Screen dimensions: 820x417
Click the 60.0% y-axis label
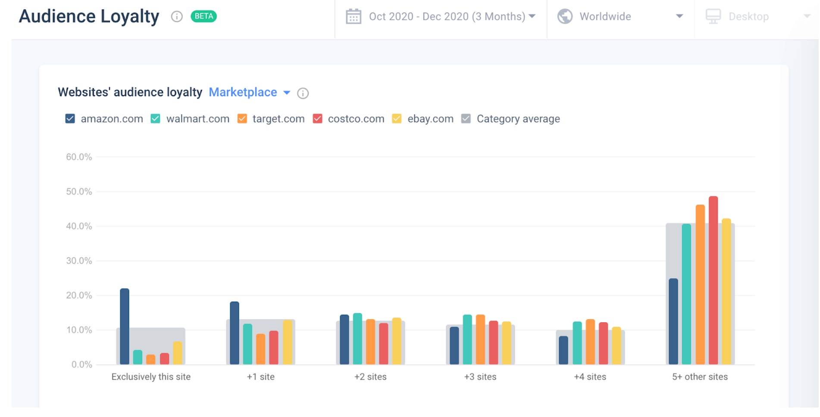79,157
